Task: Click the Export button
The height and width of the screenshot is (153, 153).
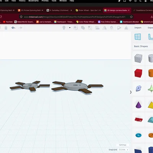Action: pos(150,28)
